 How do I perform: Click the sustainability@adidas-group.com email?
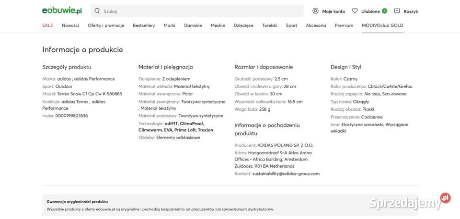[286, 173]
